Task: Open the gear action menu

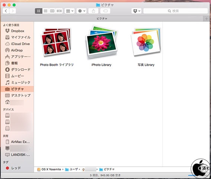Action: point(81,11)
